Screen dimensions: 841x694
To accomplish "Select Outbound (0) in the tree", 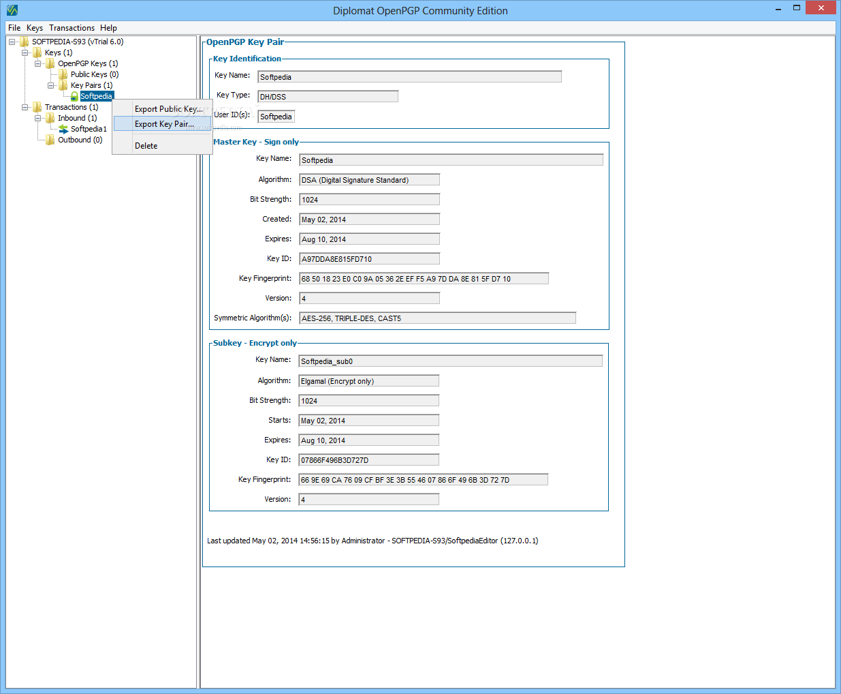I will tap(80, 140).
